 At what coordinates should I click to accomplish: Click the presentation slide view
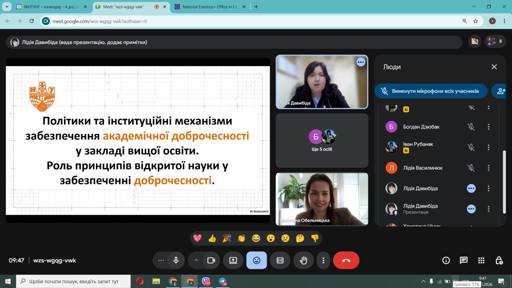(138, 140)
